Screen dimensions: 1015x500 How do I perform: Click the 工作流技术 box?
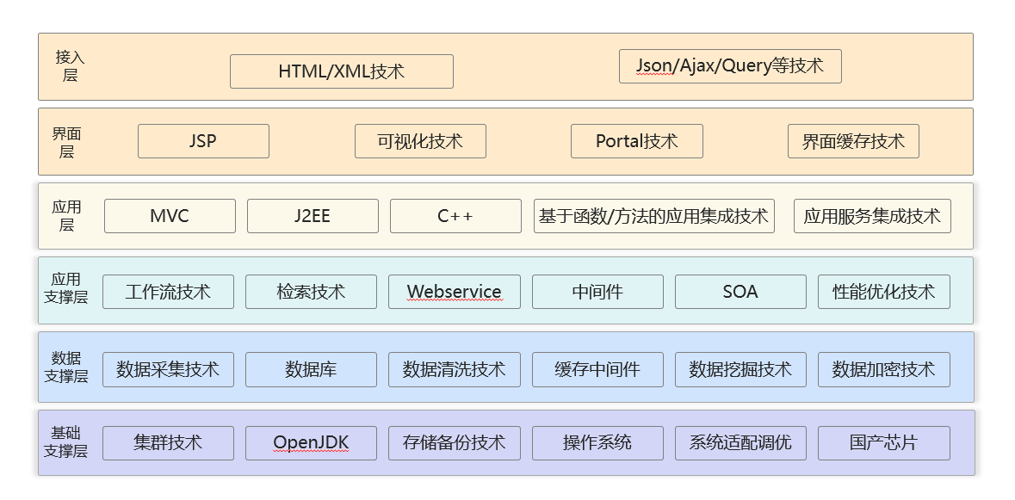(168, 292)
